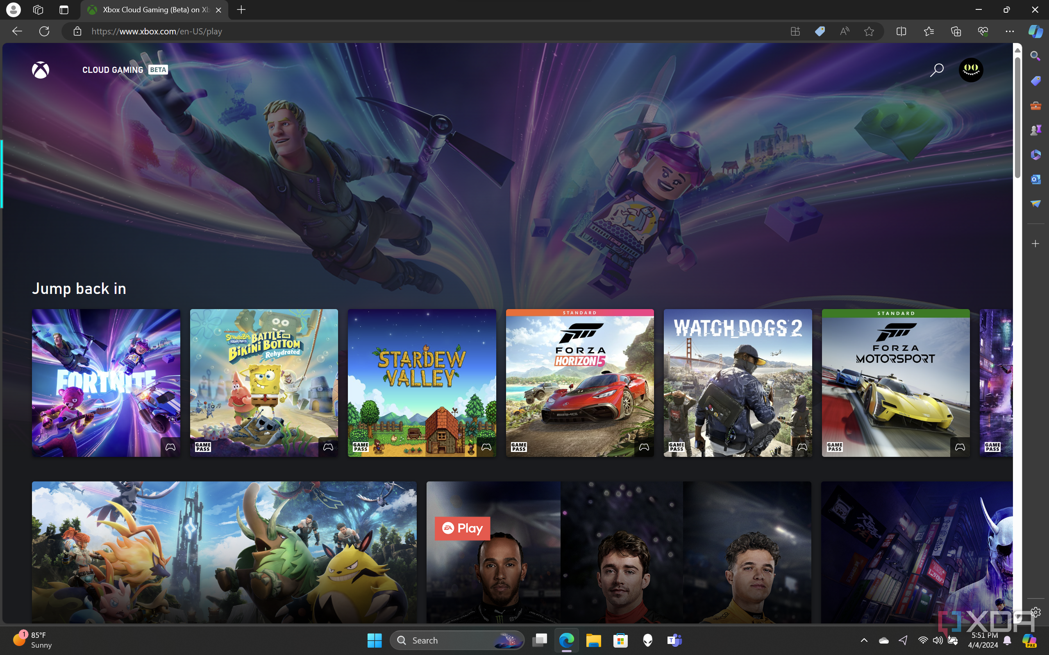Open Edge Collections icon

(956, 31)
